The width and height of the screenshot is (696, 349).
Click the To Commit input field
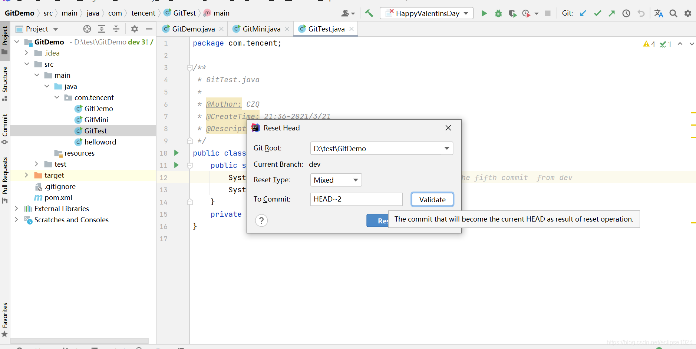[x=356, y=199]
